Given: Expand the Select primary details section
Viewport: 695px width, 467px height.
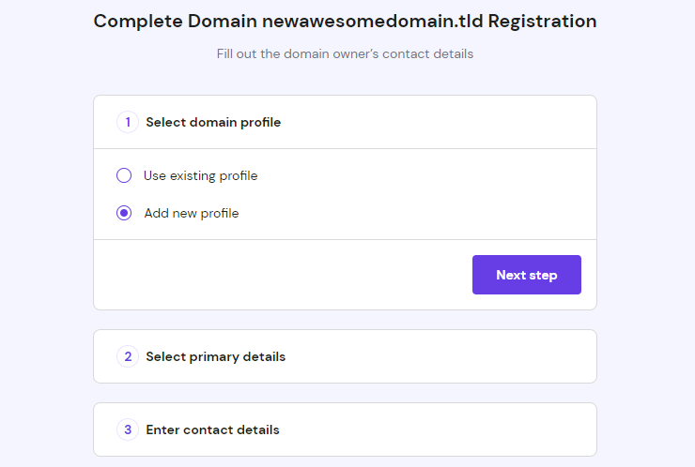Looking at the screenshot, I should pos(345,356).
